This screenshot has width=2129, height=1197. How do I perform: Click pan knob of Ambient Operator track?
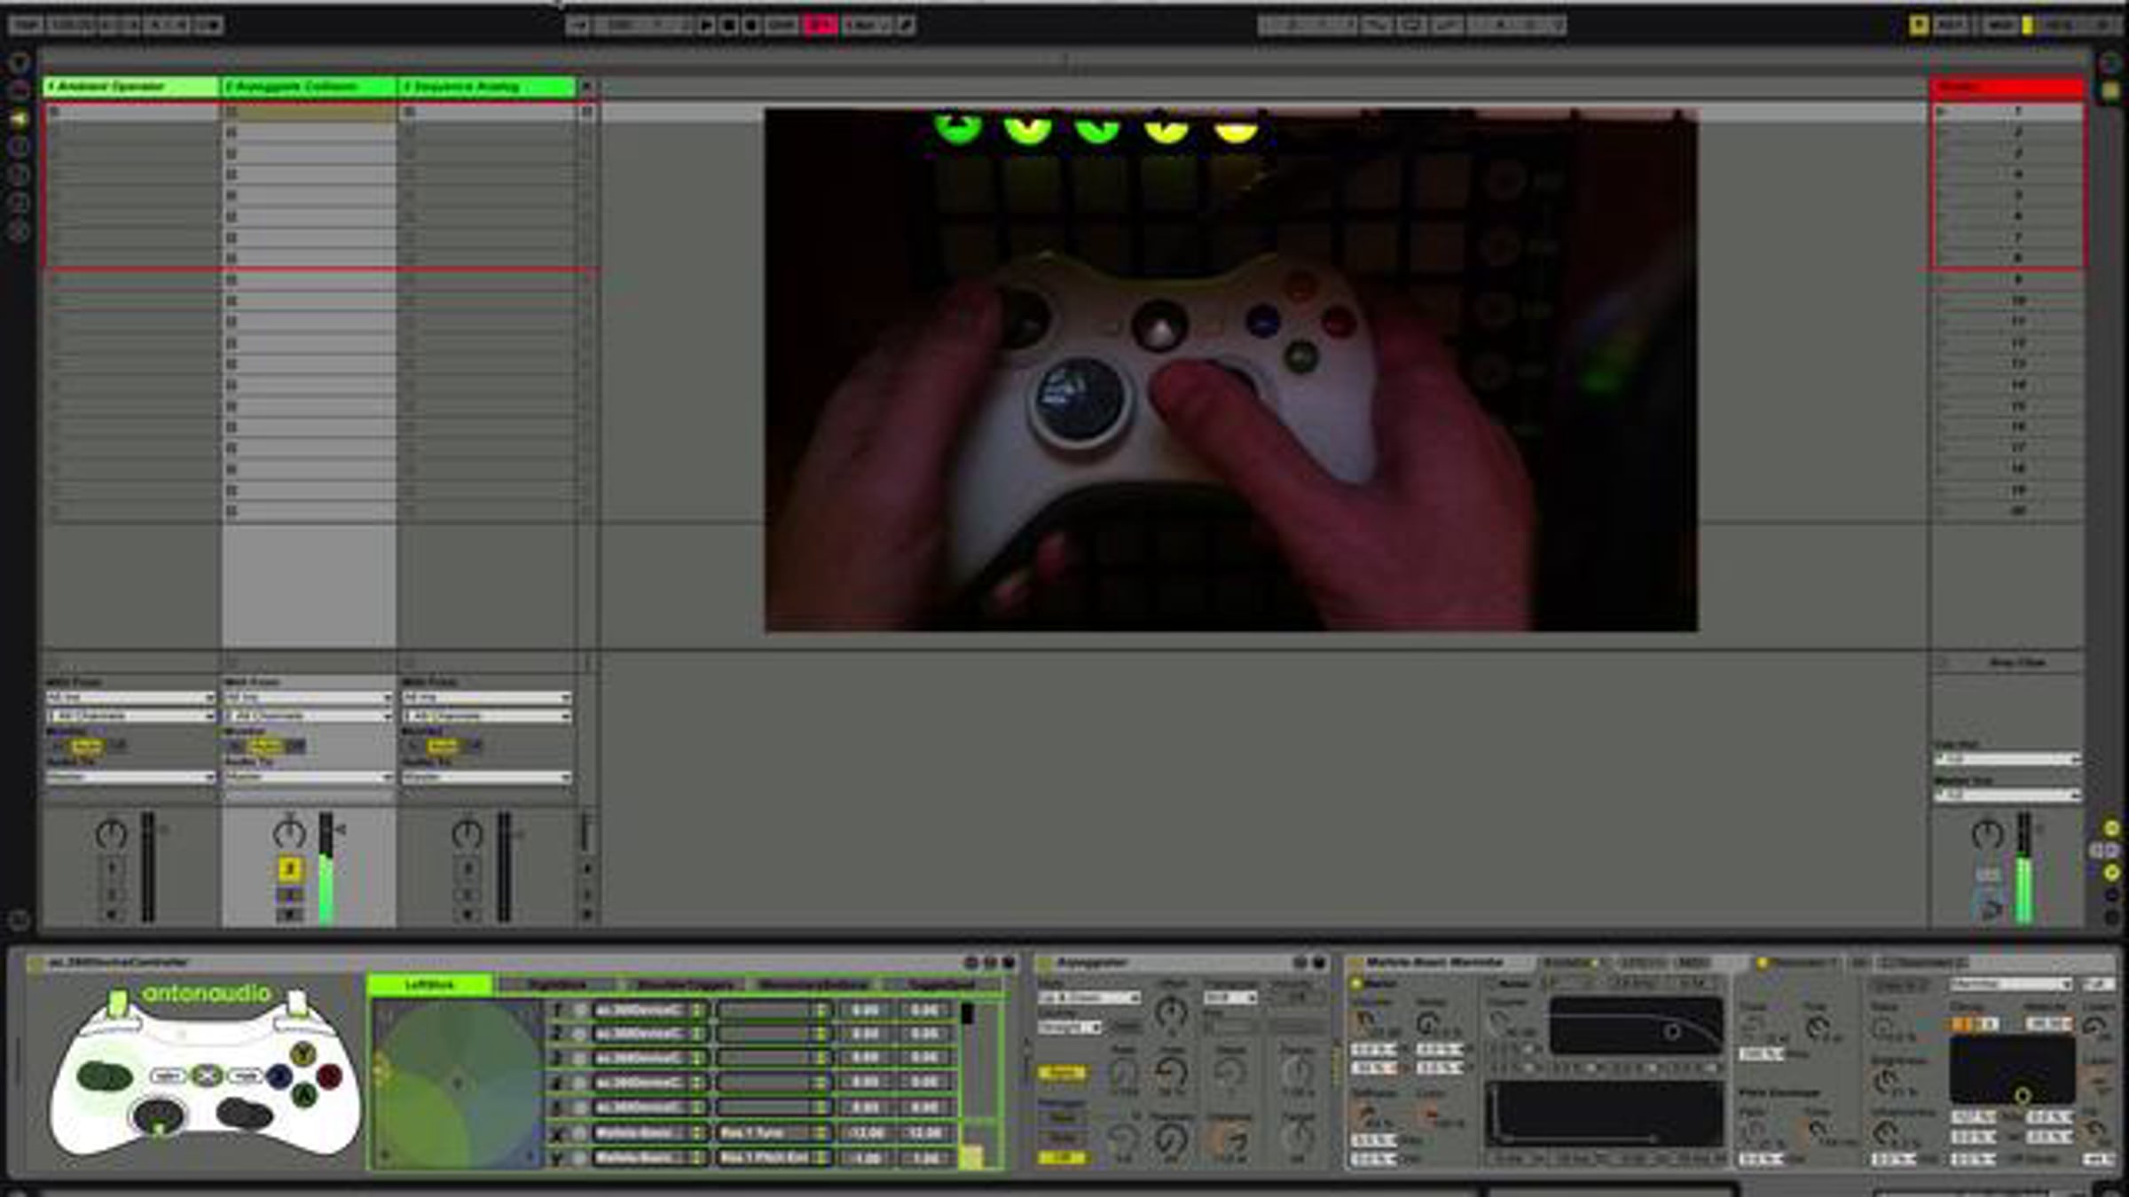pos(112,833)
